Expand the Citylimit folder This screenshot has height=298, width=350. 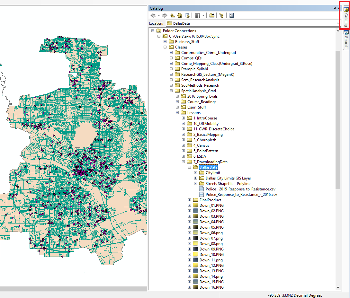196,173
